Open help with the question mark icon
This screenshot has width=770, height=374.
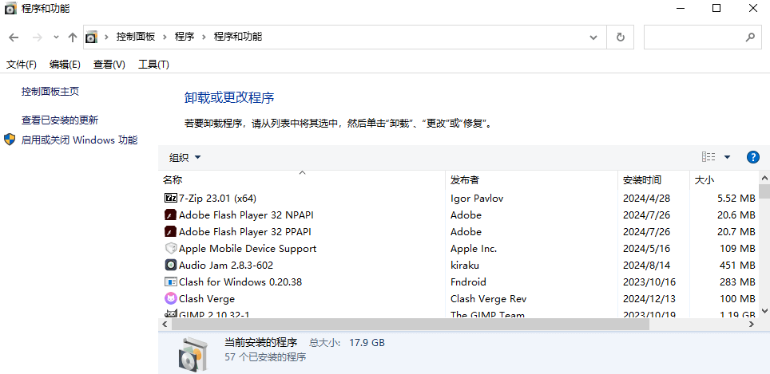pyautogui.click(x=752, y=157)
